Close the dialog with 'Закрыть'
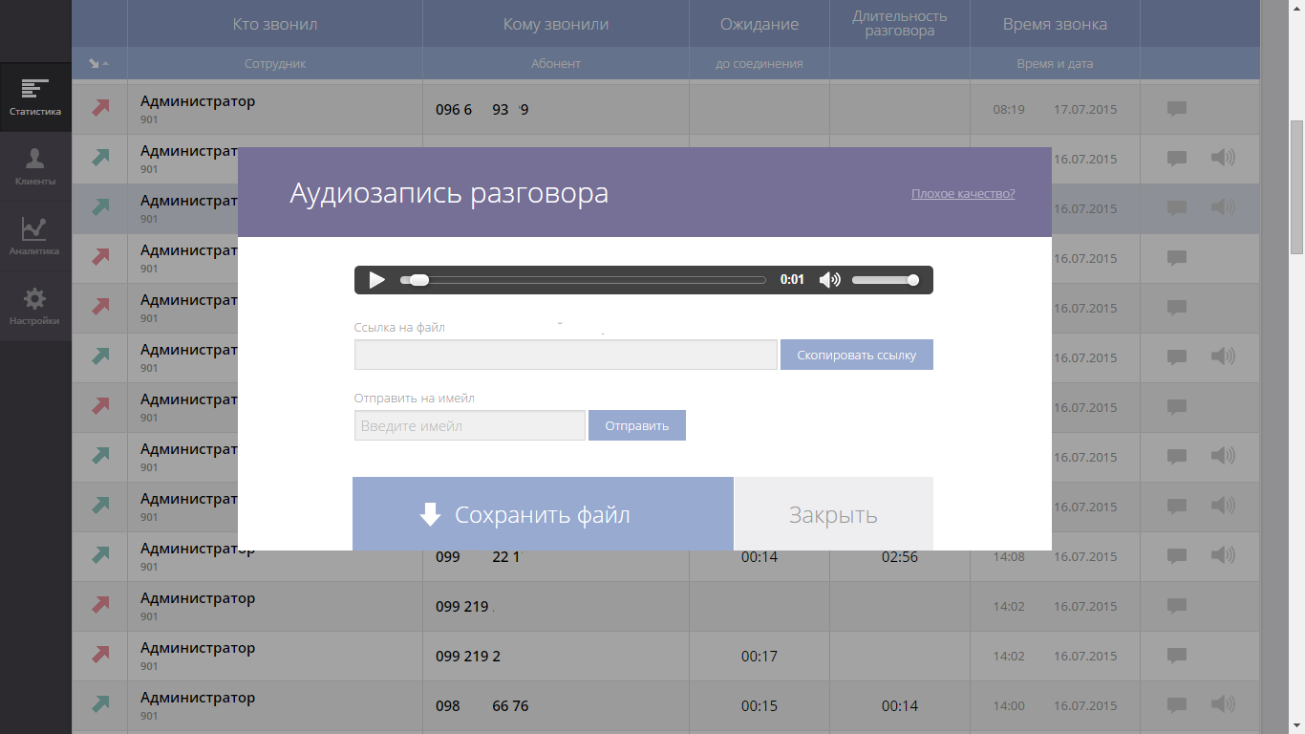This screenshot has height=734, width=1305. click(x=833, y=515)
